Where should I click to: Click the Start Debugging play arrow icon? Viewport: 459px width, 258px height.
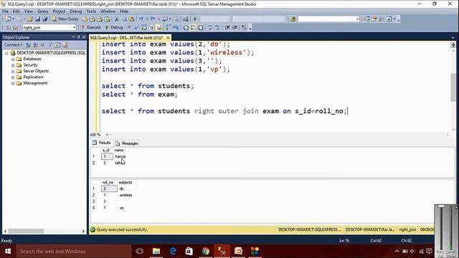195,19
